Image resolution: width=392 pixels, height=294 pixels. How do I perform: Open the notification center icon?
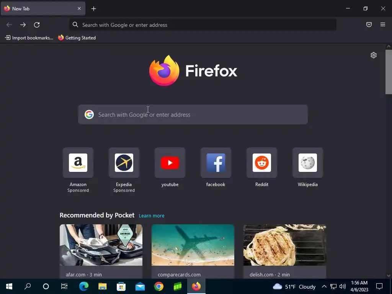379,286
